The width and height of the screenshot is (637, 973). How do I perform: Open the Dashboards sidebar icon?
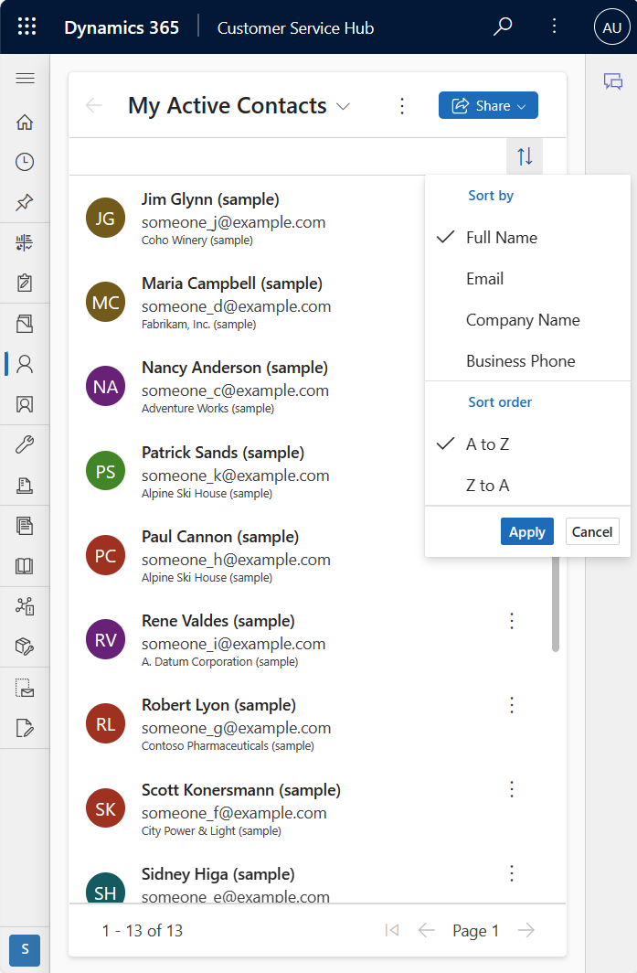coord(25,242)
